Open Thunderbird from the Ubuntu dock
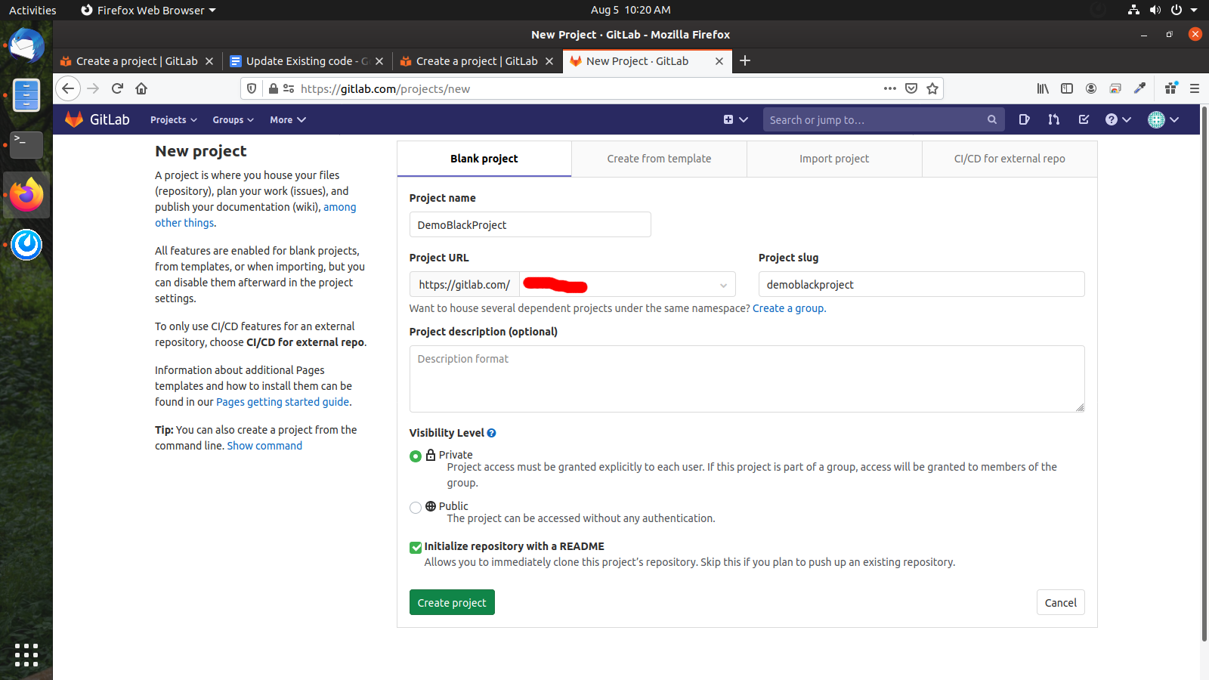 click(26, 46)
